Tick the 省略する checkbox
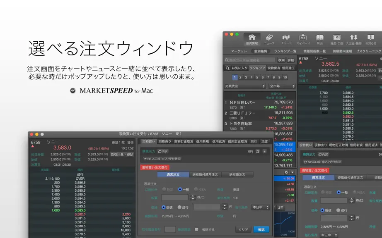This screenshot has height=238, width=382. [196, 229]
